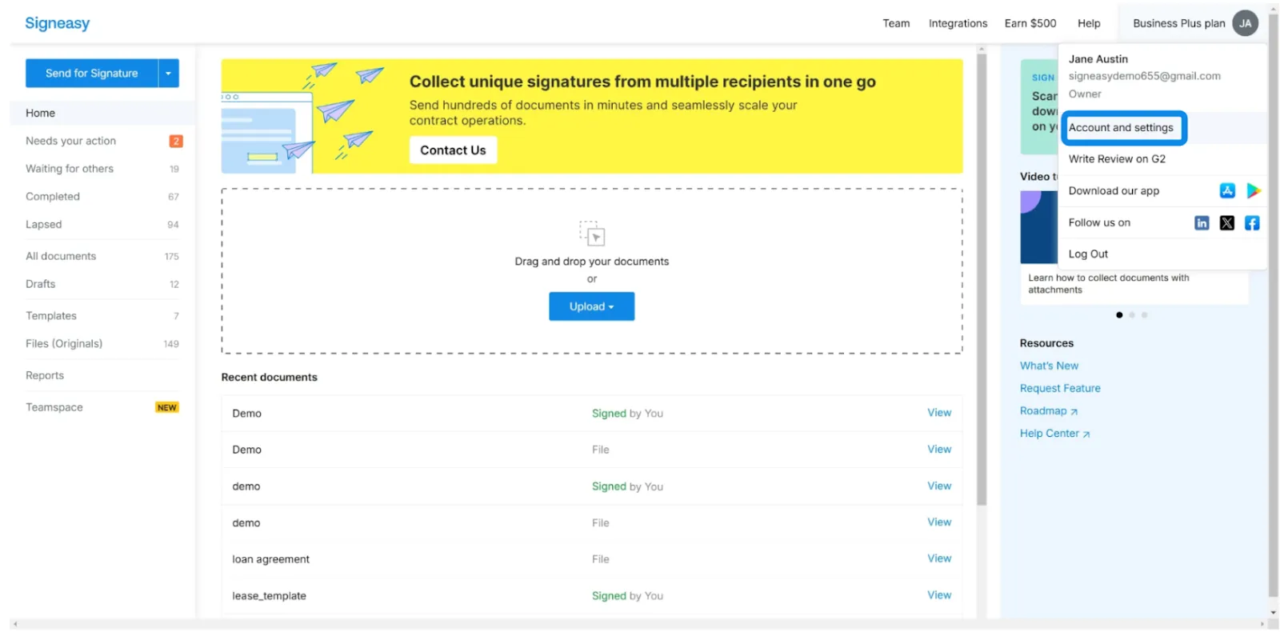This screenshot has width=1280, height=632.
Task: Expand Send for Signature dropdown arrow
Action: pyautogui.click(x=168, y=73)
